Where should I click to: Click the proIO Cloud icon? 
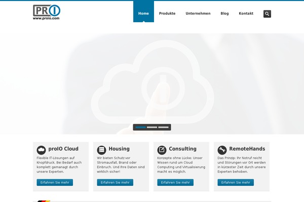pos(42,150)
